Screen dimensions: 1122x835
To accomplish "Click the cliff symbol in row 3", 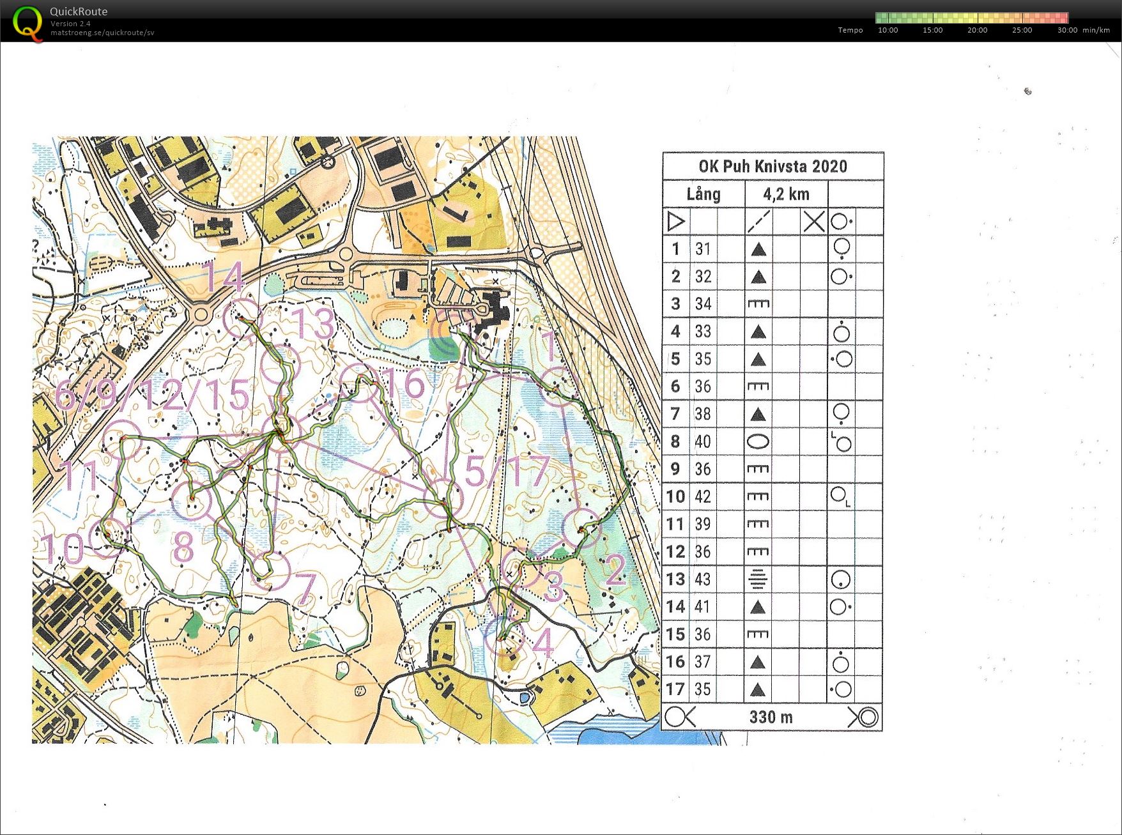I will (x=758, y=304).
